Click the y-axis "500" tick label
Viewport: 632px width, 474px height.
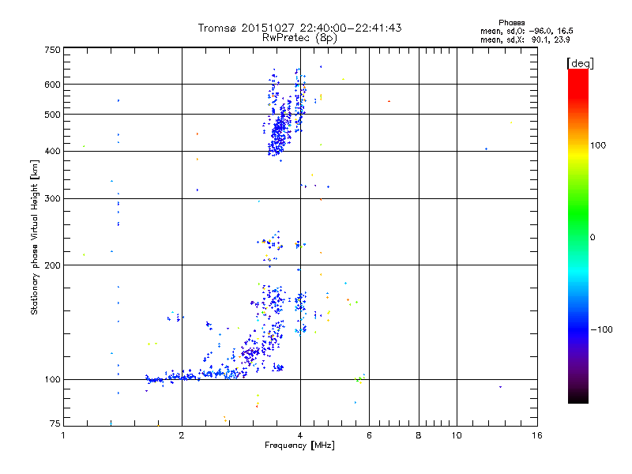pyautogui.click(x=52, y=115)
